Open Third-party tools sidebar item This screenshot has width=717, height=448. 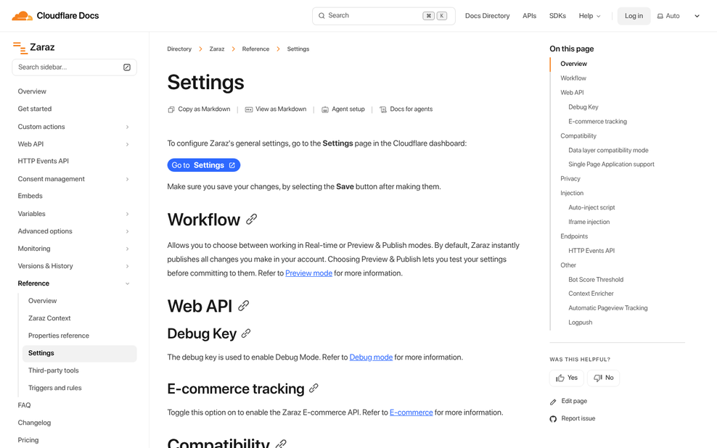click(x=54, y=370)
